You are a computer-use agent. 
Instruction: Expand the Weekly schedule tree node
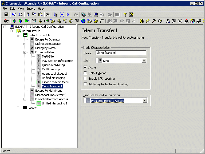coord(18,108)
